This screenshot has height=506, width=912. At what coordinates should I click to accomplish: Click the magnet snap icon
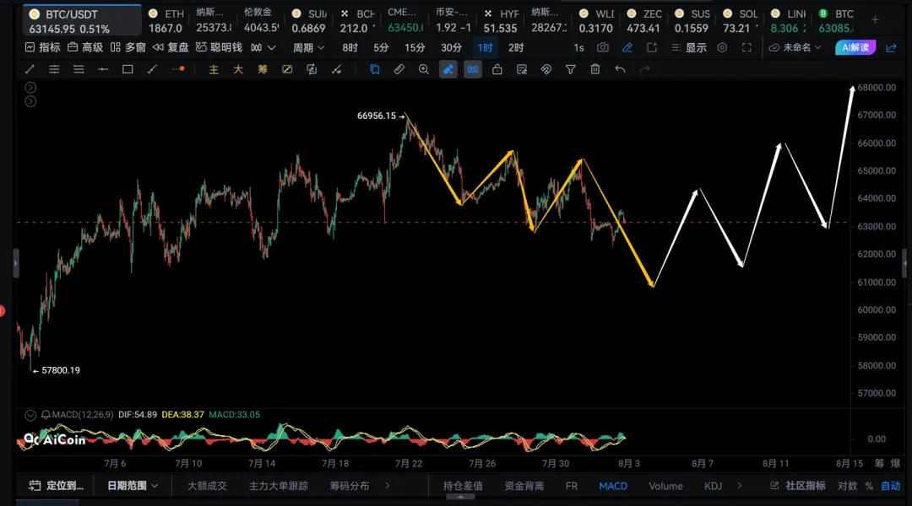click(546, 70)
